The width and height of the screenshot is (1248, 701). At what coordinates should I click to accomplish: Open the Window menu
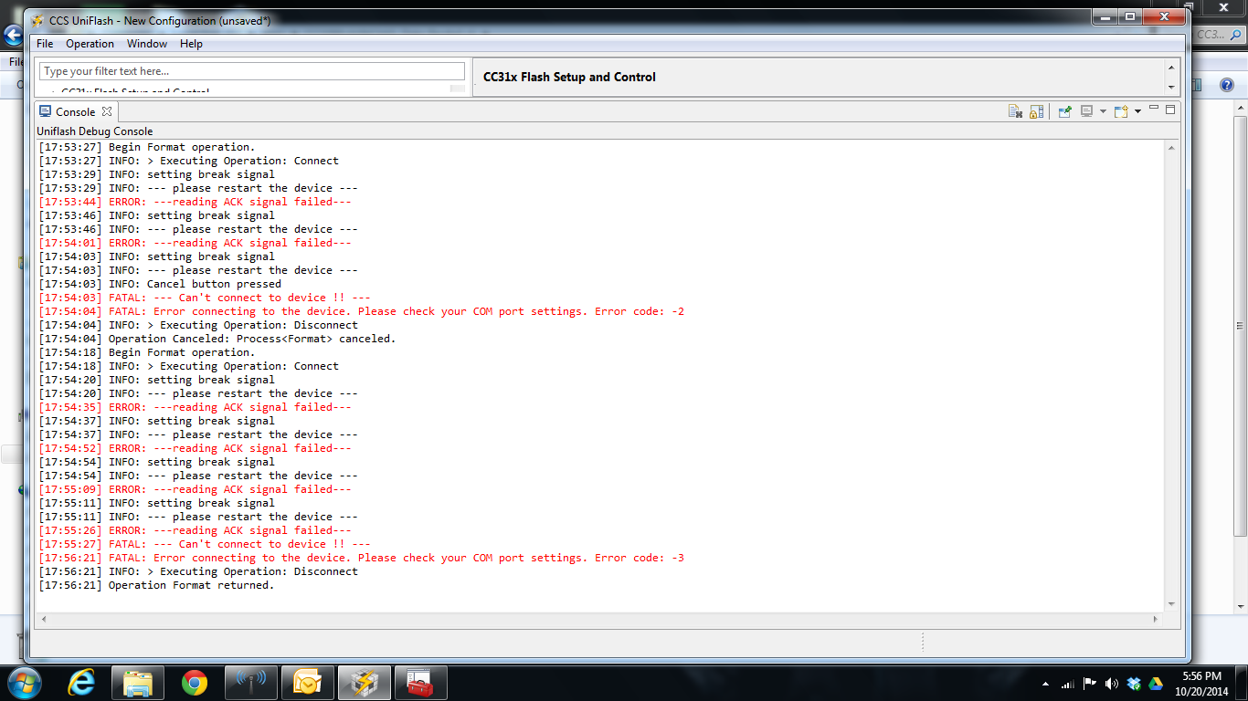(x=146, y=44)
